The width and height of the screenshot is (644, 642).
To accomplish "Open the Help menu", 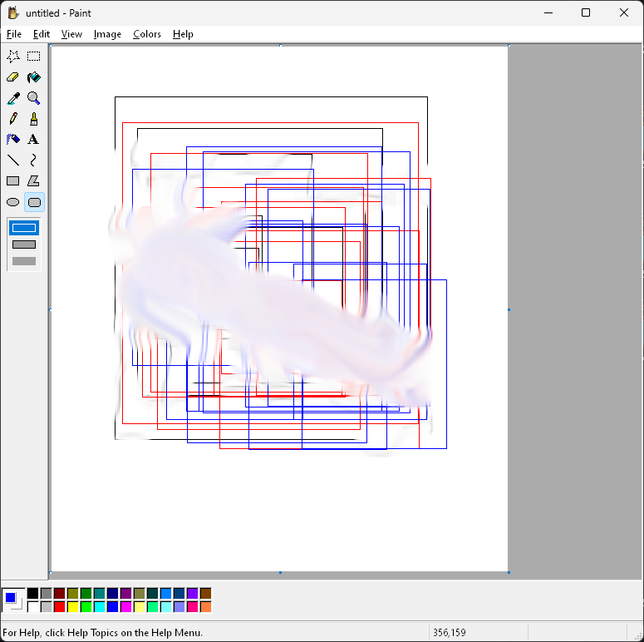I will pos(183,34).
